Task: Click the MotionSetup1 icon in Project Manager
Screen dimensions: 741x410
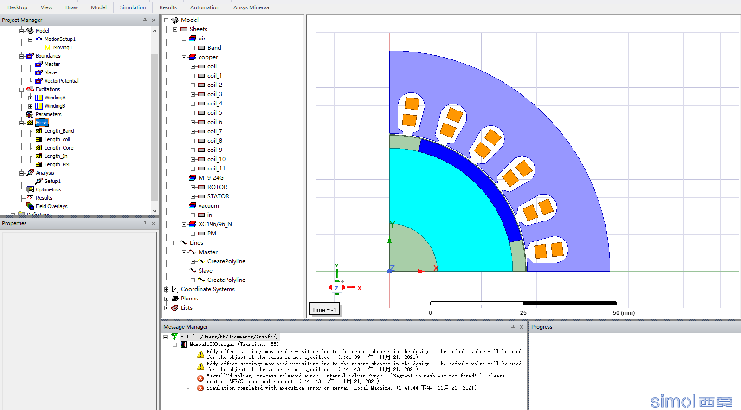Action: [x=39, y=39]
